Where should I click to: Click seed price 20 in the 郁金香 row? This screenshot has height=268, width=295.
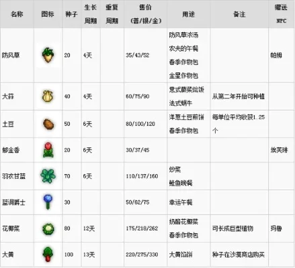point(67,150)
